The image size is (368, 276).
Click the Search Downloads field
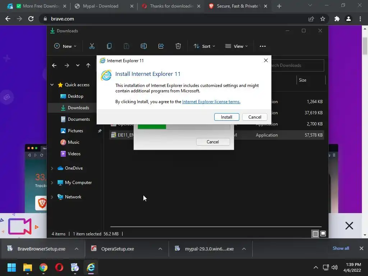click(x=297, y=65)
